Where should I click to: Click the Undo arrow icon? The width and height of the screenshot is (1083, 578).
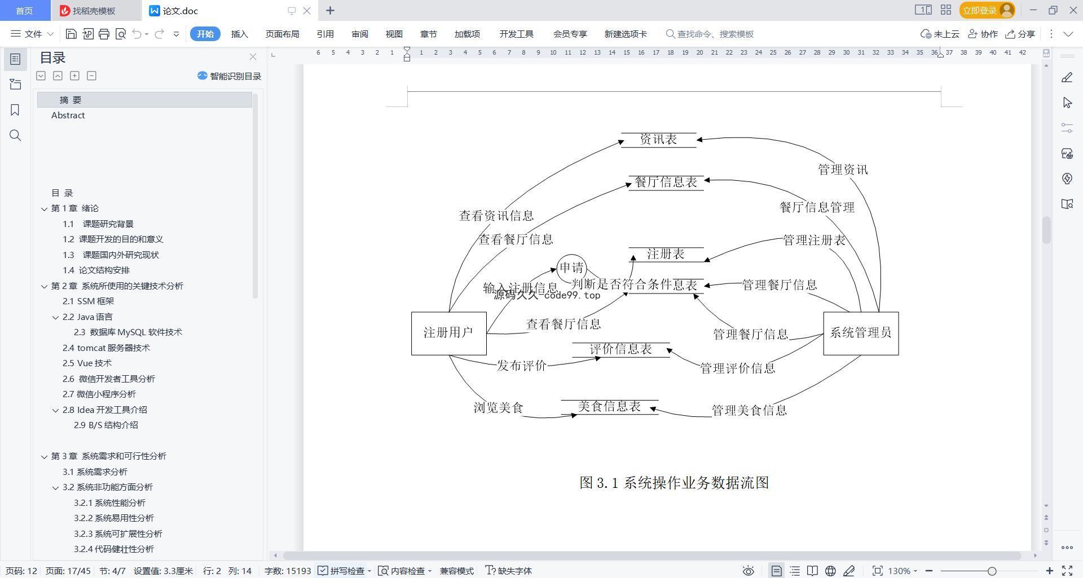pyautogui.click(x=137, y=34)
